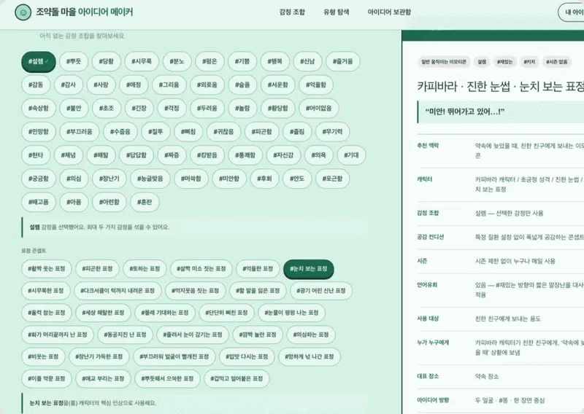Choose the #신남 emotion chip
This screenshot has width=584, height=414.
(307, 61)
